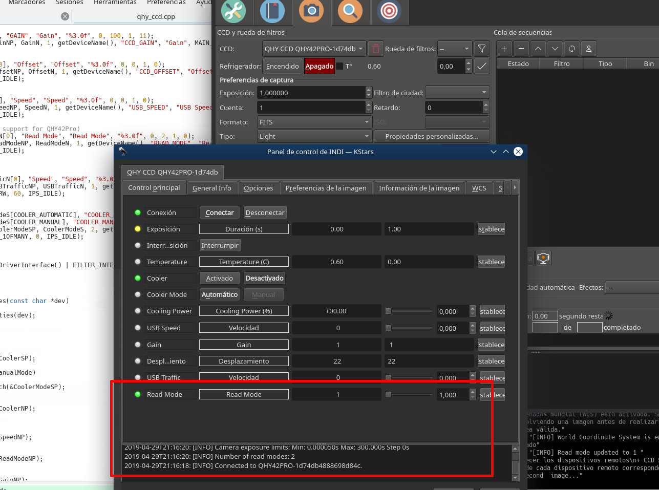The height and width of the screenshot is (490, 659).
Task: Move sequence job up with the arrow
Action: 538,49
